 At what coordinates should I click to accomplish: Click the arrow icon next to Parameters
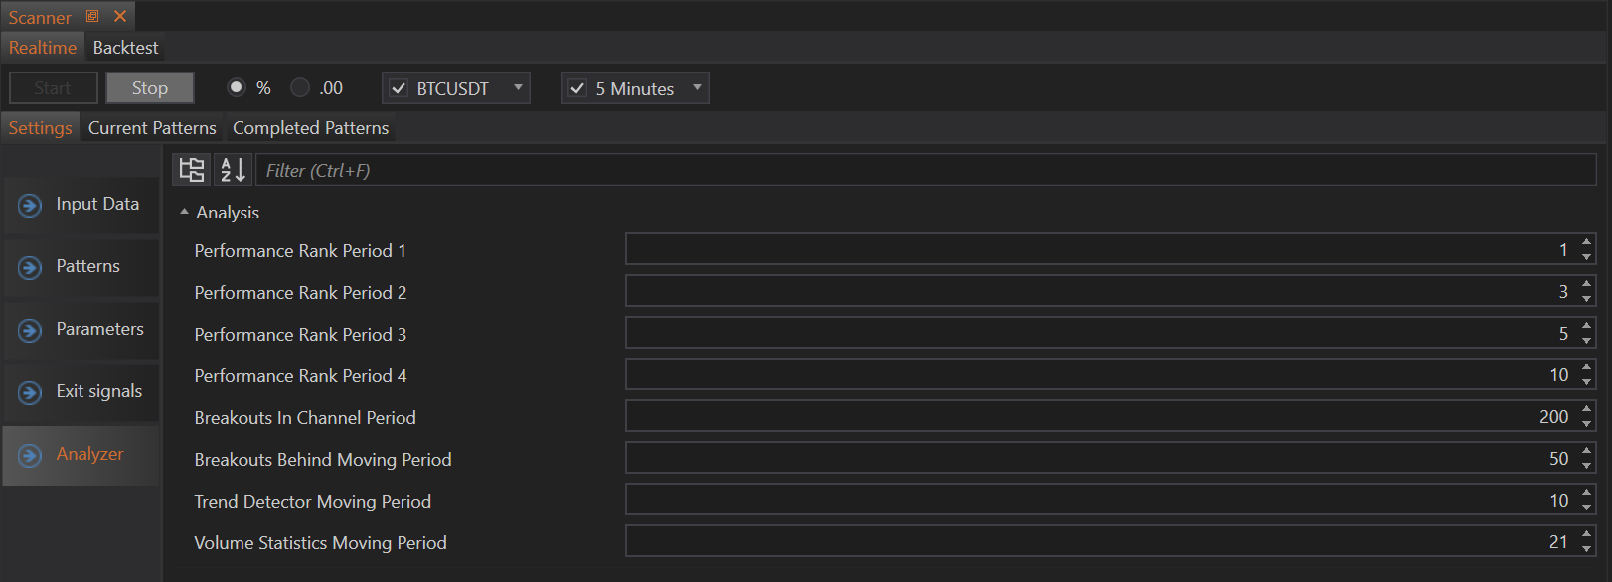click(x=30, y=330)
